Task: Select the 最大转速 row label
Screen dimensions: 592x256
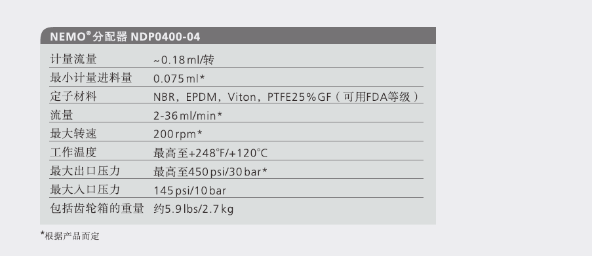Action: point(73,134)
